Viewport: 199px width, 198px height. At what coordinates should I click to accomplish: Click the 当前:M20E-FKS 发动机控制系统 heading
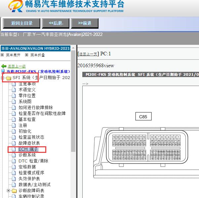[x=38, y=71]
